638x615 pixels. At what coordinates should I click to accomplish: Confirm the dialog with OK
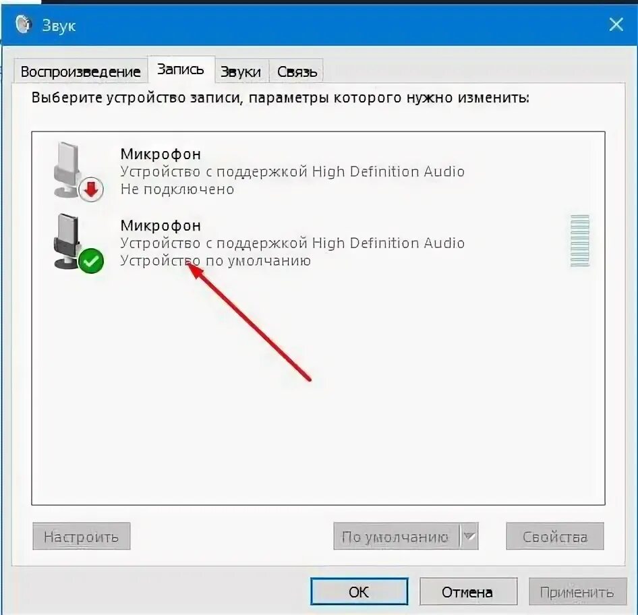pos(359,591)
